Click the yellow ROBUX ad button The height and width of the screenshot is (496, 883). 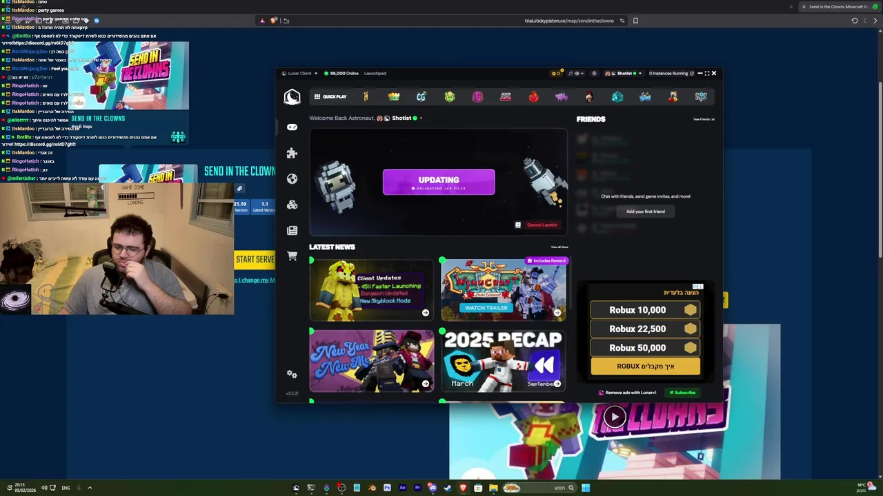pos(646,366)
